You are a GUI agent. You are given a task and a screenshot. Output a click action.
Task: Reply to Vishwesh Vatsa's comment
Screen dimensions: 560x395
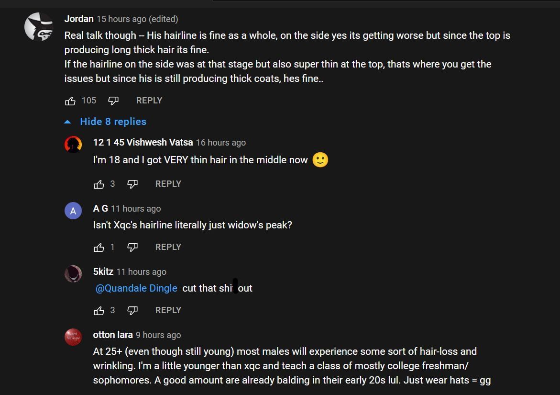[168, 184]
